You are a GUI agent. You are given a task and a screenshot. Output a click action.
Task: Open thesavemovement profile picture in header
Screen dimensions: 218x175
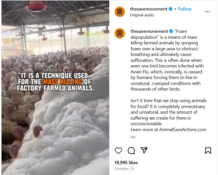pyautogui.click(x=120, y=12)
